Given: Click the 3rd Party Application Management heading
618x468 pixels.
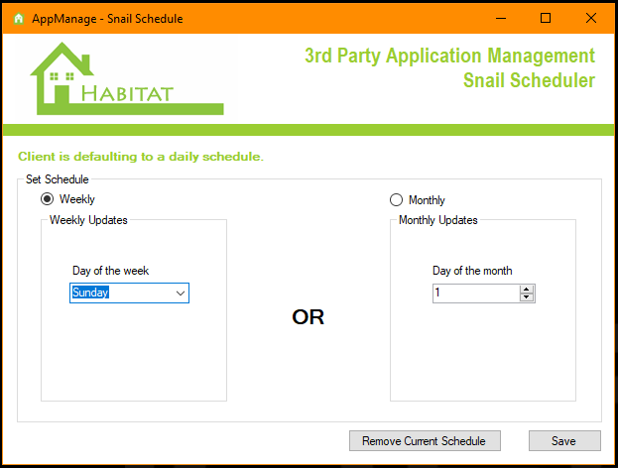Looking at the screenshot, I should (449, 56).
